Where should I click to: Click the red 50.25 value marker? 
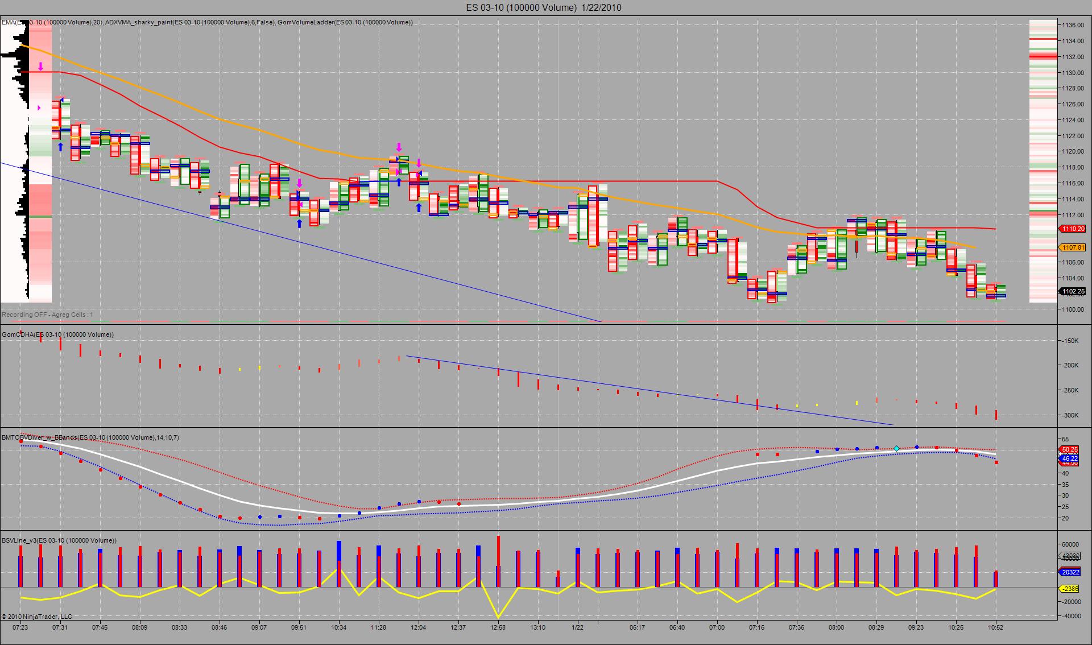click(x=1069, y=449)
